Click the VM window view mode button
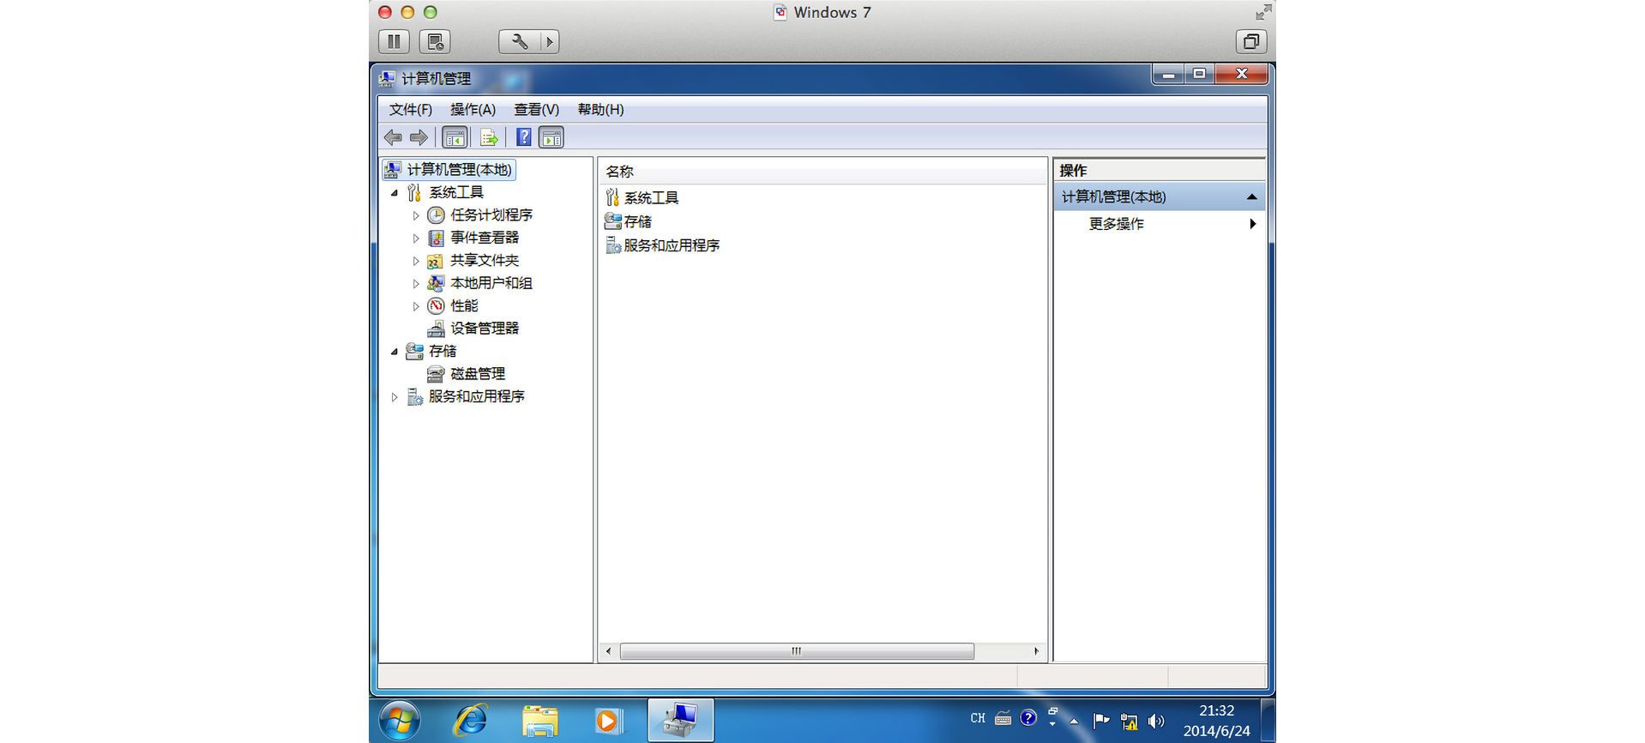The width and height of the screenshot is (1645, 743). click(1250, 41)
